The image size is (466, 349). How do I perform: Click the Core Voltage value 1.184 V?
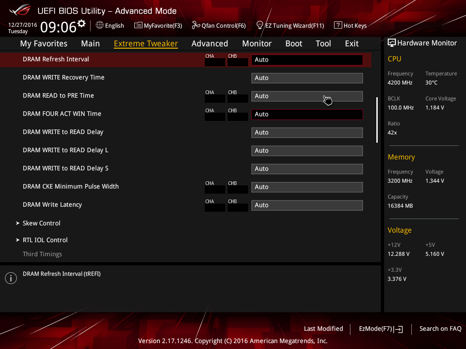[x=435, y=107]
